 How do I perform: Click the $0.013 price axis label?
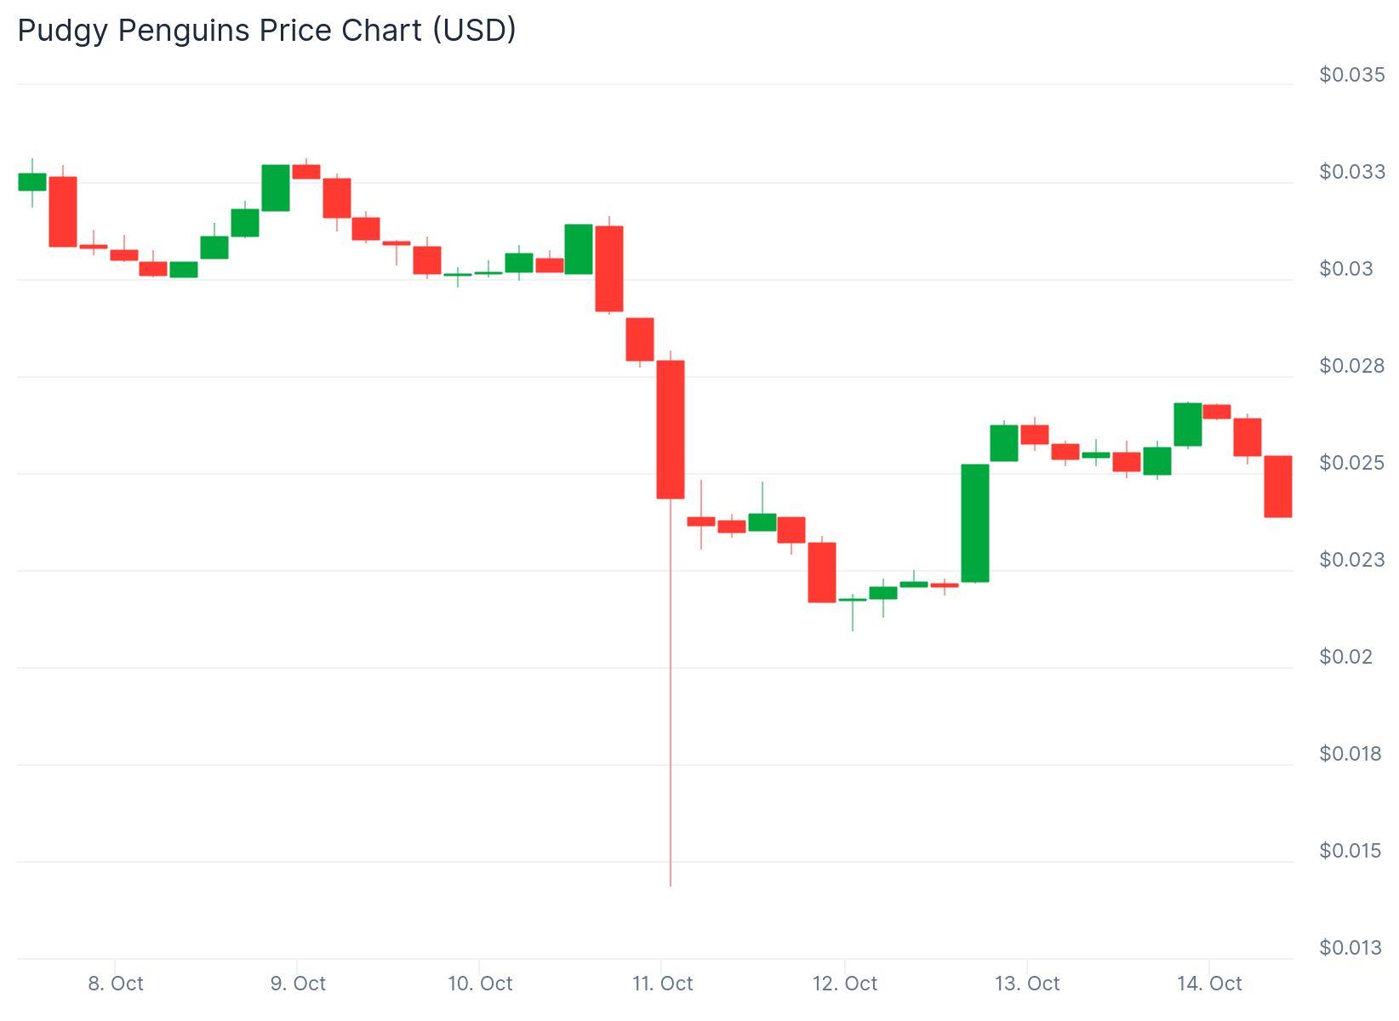(1351, 948)
